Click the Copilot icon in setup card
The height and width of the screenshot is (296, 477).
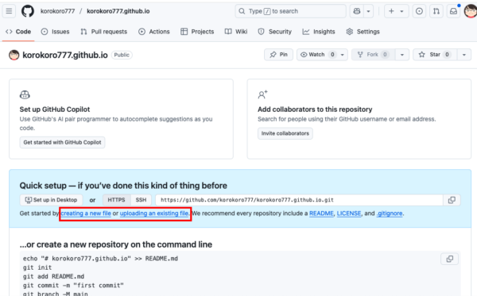[x=25, y=94]
